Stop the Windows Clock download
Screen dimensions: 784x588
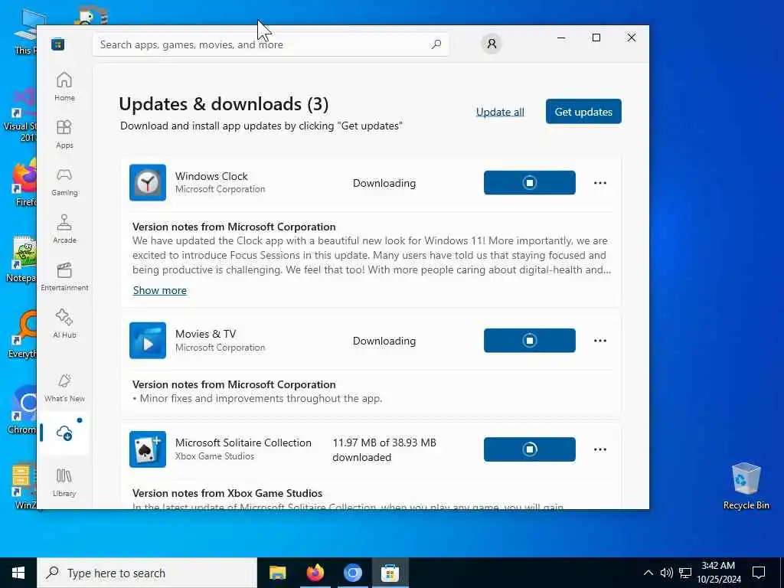pyautogui.click(x=530, y=182)
